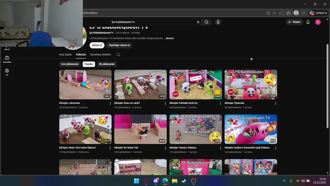Open the browser profile icon

(x=296, y=13)
